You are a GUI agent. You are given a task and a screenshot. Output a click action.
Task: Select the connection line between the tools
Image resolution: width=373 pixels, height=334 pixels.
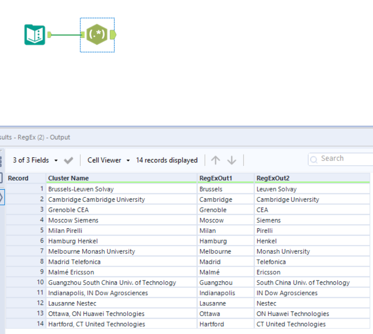point(66,35)
